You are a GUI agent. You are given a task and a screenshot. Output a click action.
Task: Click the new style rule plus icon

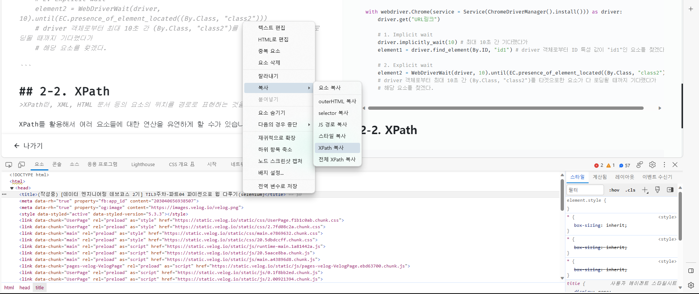coord(645,190)
